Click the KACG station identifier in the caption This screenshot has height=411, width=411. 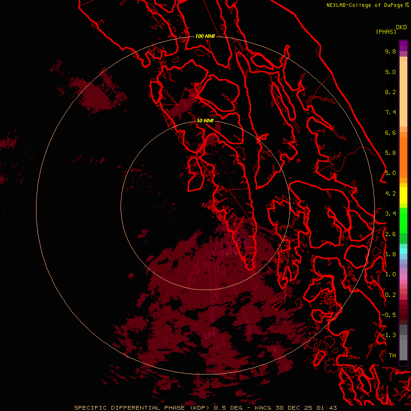click(x=263, y=408)
